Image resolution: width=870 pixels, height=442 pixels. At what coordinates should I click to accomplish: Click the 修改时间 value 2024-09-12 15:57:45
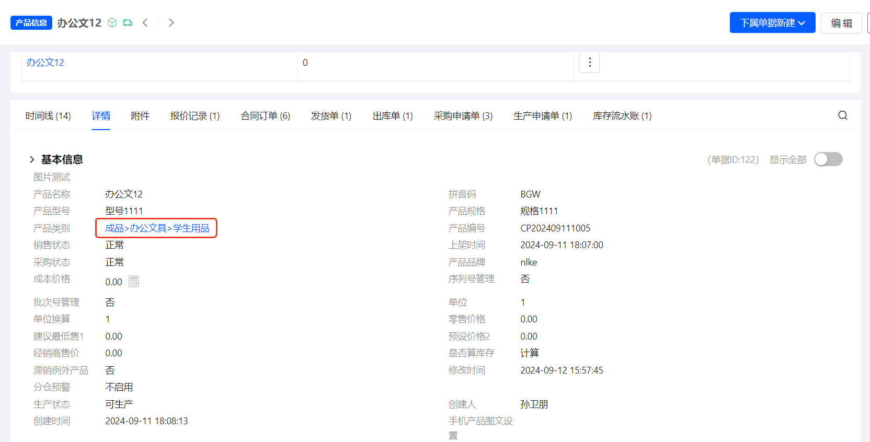(562, 370)
